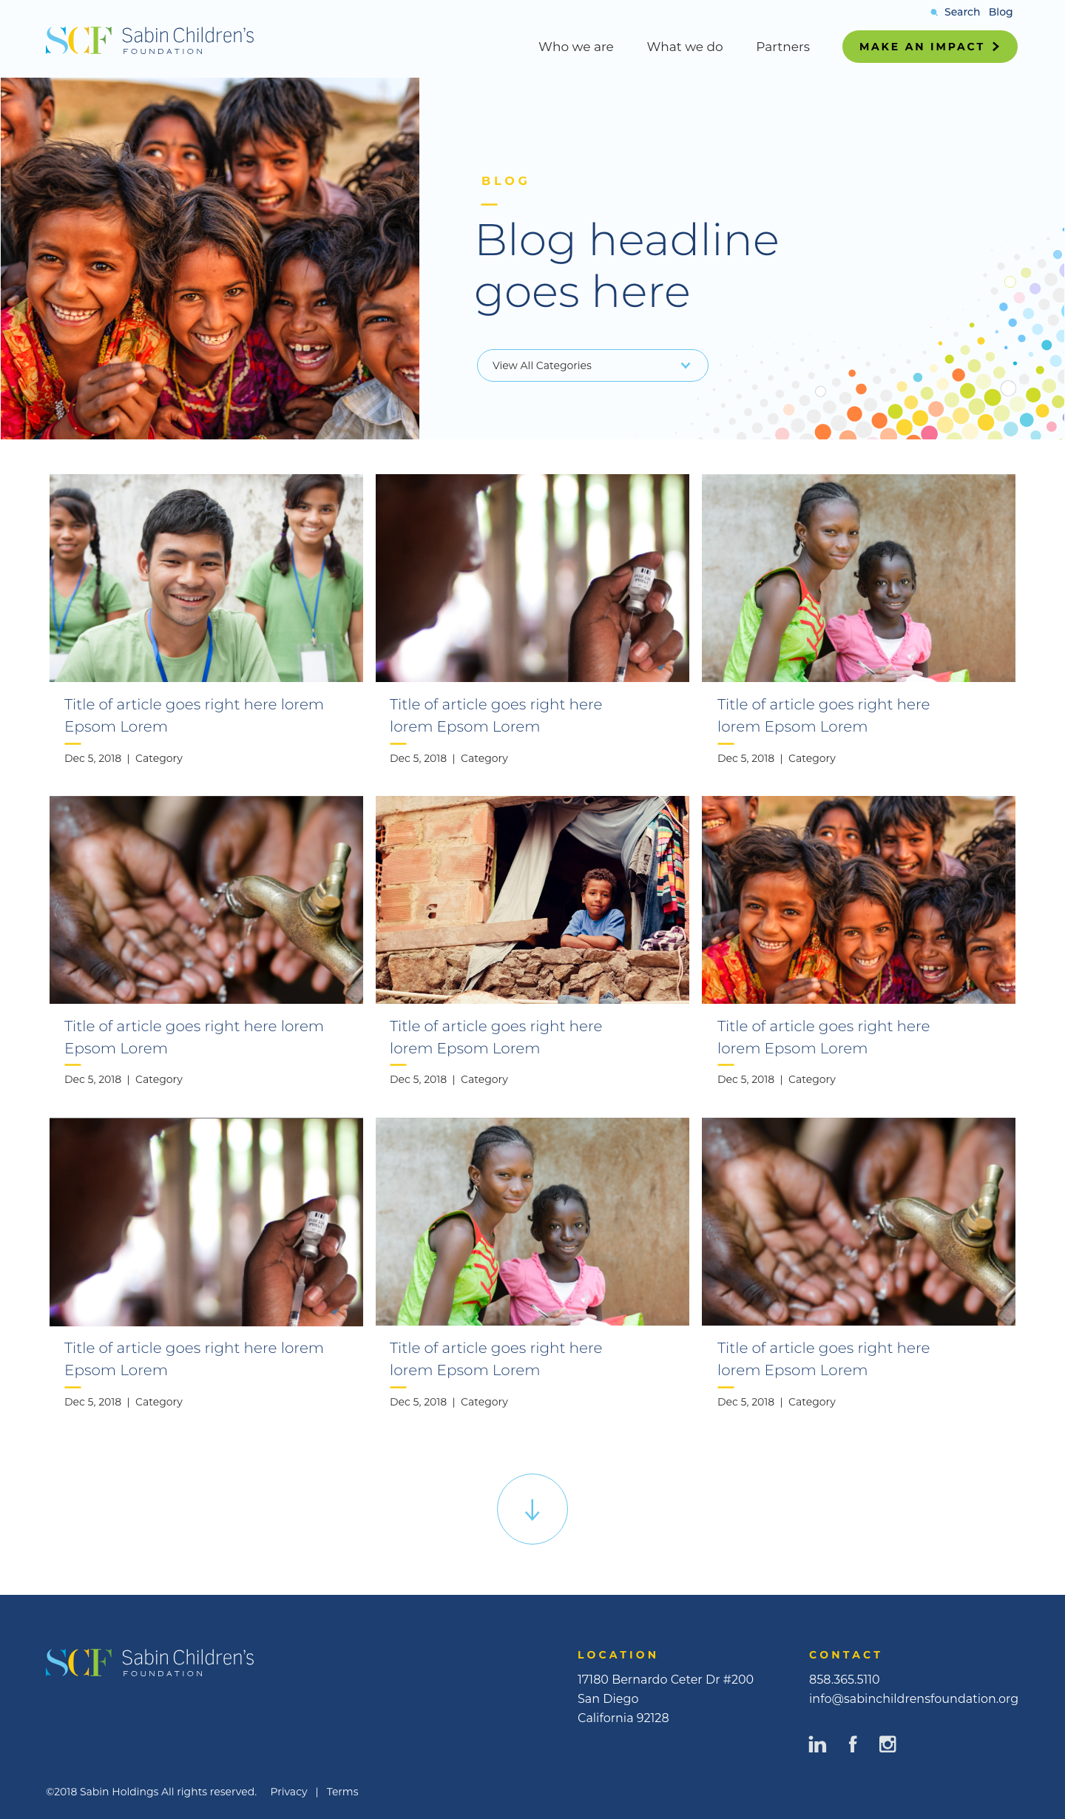Viewport: 1065px width, 1819px height.
Task: Click the first article title under volunteers photo
Action: click(x=194, y=715)
